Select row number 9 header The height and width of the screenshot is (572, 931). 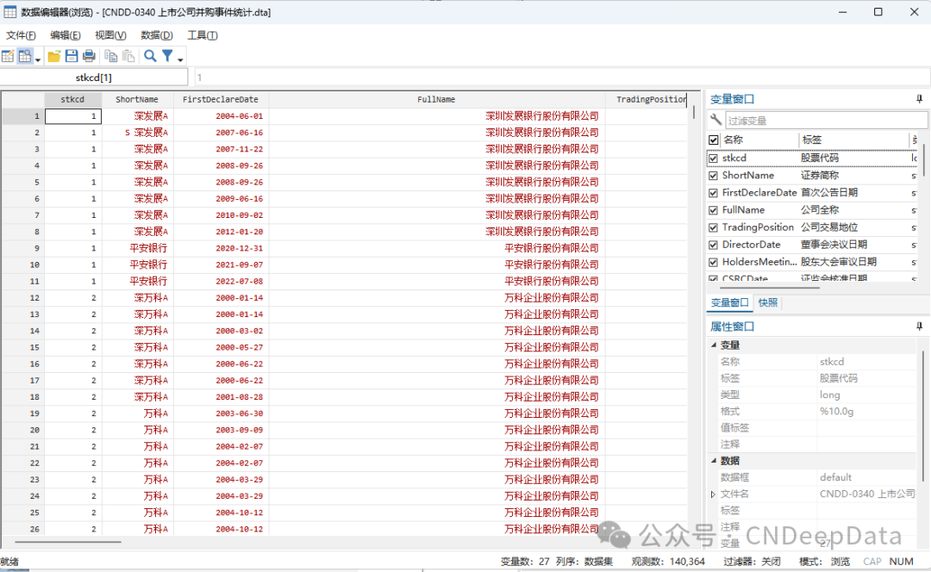tap(22, 248)
